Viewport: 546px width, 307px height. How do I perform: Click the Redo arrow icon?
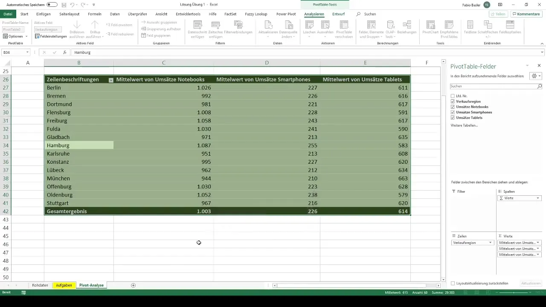[x=84, y=5]
